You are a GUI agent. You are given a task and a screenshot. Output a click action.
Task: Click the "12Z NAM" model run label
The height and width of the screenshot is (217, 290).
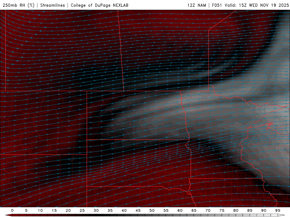[x=196, y=5]
